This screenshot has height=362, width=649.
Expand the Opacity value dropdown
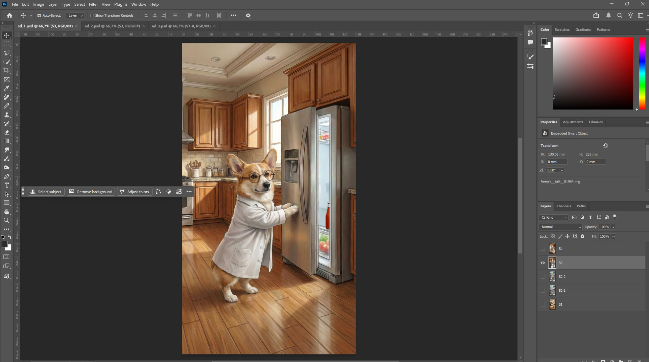[x=614, y=227]
